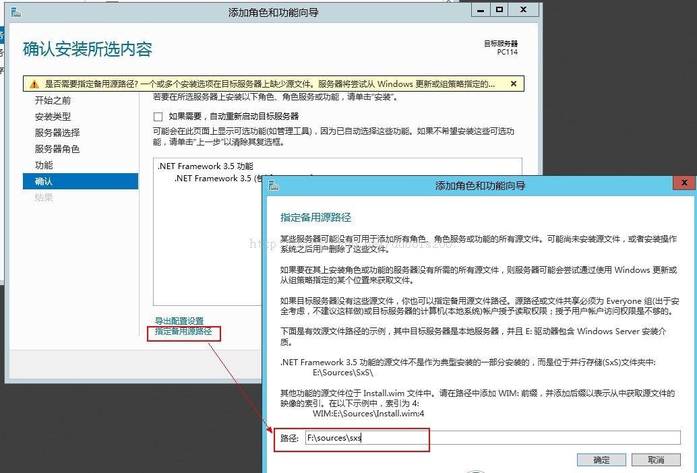
Task: Switch to the 服务器角色 step
Action: click(x=57, y=149)
